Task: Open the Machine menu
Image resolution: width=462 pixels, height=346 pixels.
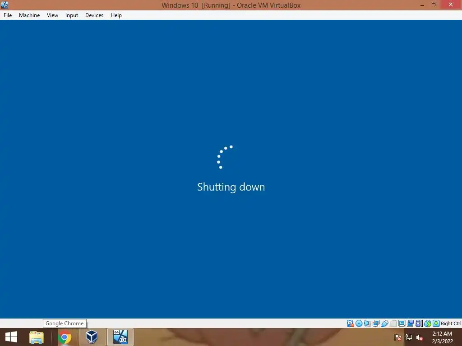Action: 29,15
